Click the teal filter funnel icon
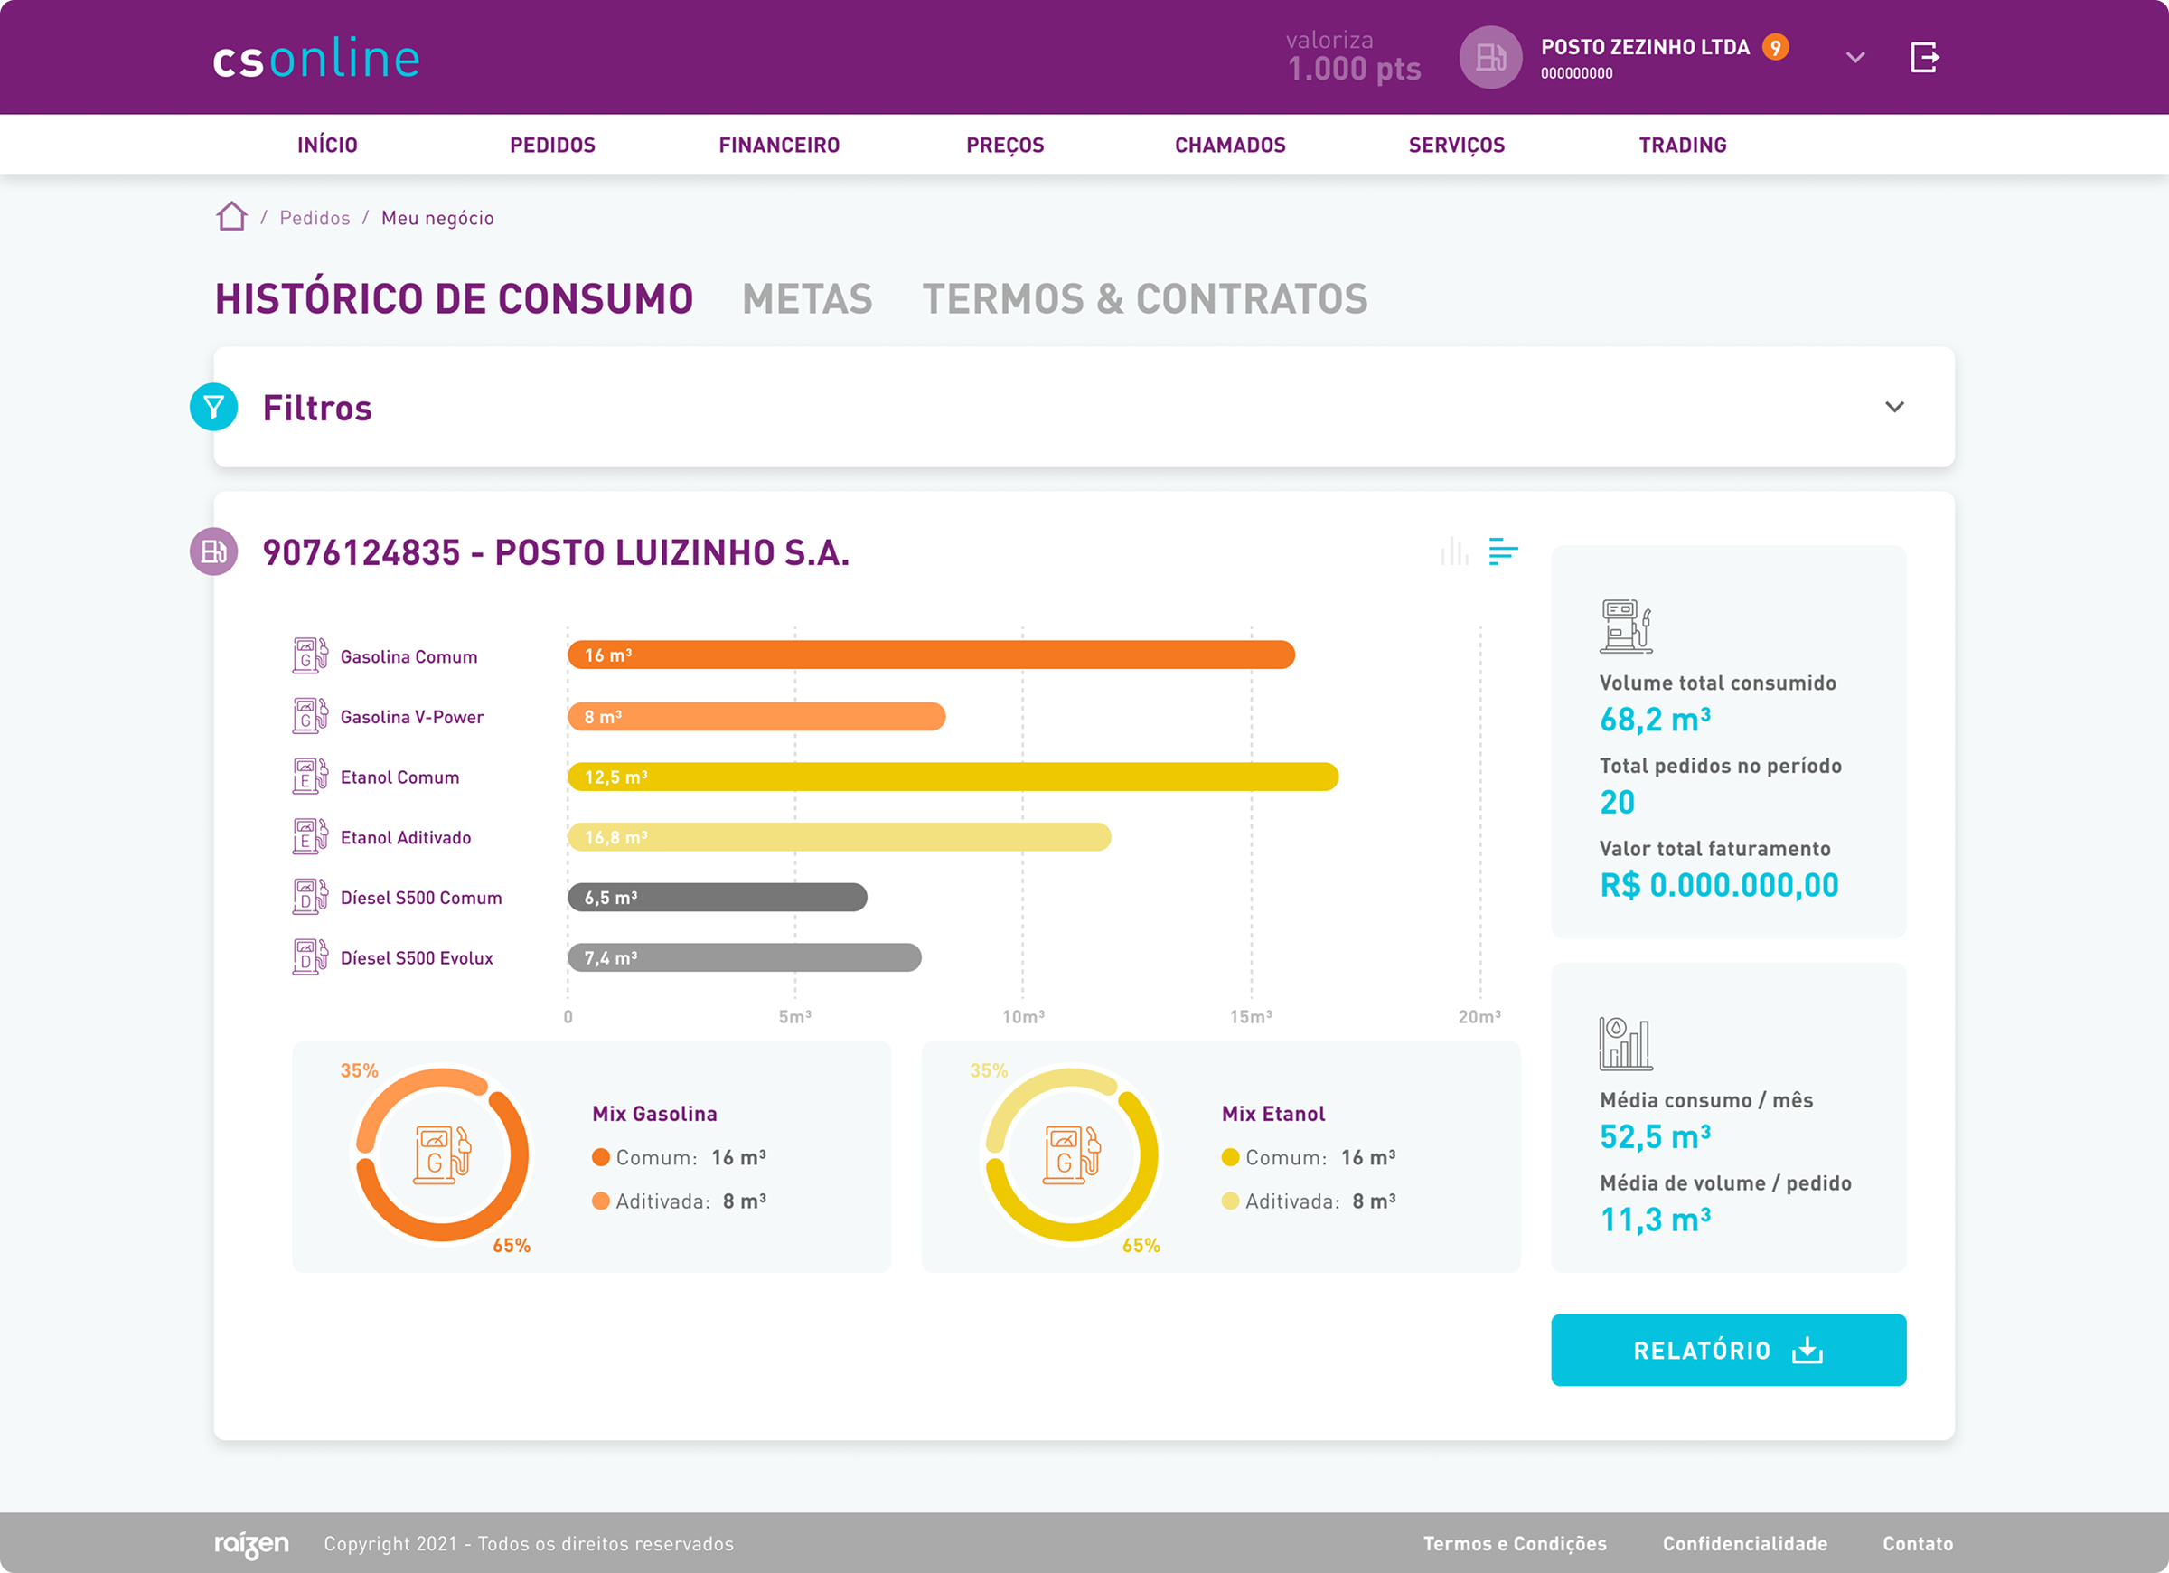This screenshot has width=2169, height=1573. (214, 408)
